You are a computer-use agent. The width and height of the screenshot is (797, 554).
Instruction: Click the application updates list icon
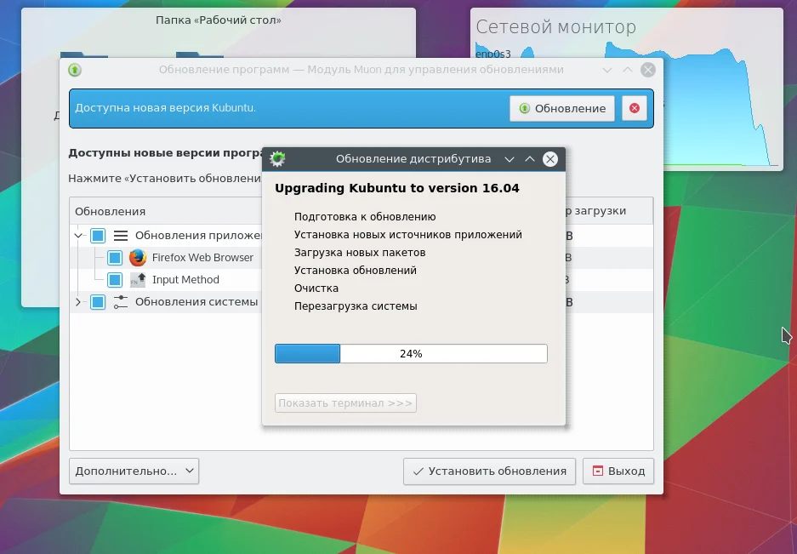(x=121, y=236)
